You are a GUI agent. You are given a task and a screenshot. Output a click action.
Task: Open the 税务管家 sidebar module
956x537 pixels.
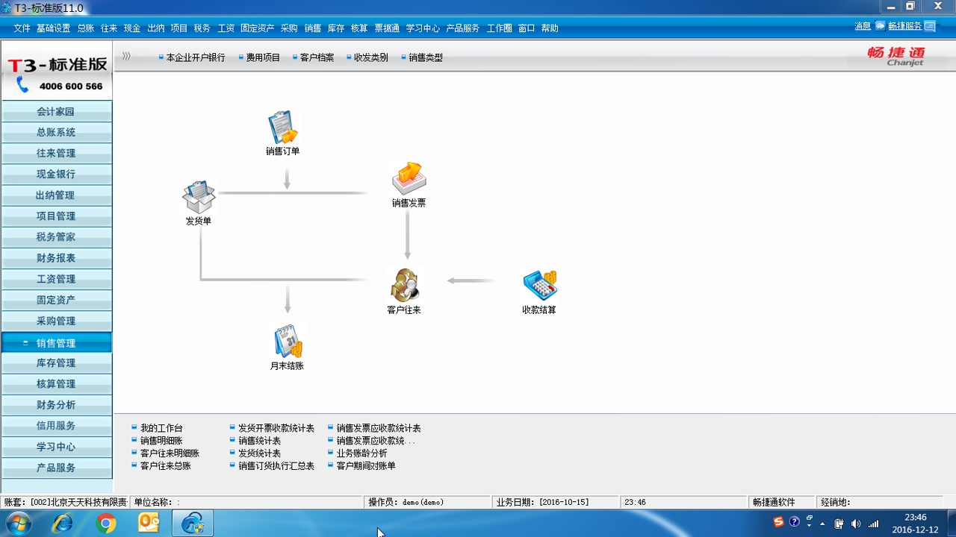[57, 236]
